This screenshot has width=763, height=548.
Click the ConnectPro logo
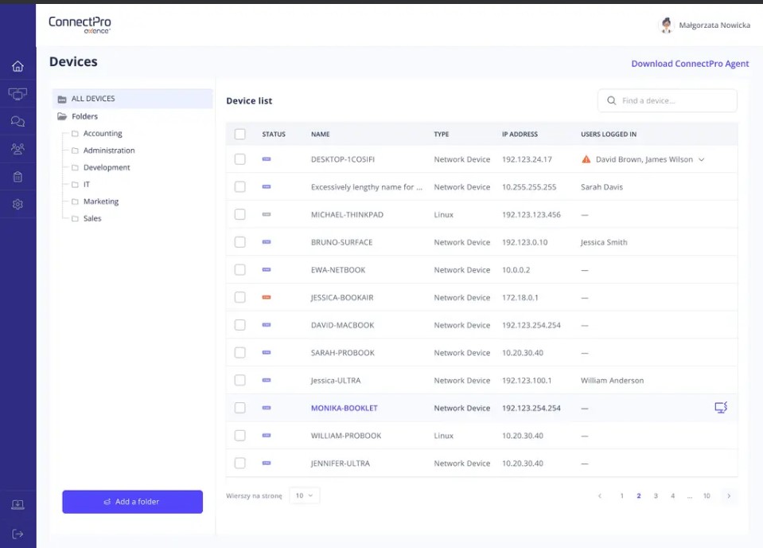(x=80, y=25)
